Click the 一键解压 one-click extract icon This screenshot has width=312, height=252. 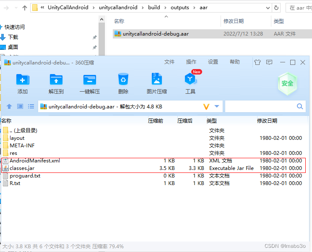pyautogui.click(x=90, y=80)
